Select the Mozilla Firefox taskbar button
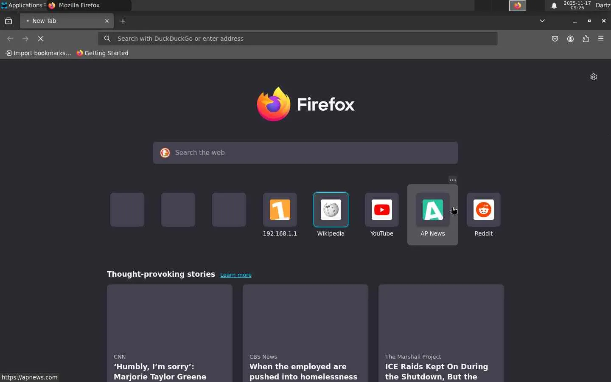 pos(89,6)
